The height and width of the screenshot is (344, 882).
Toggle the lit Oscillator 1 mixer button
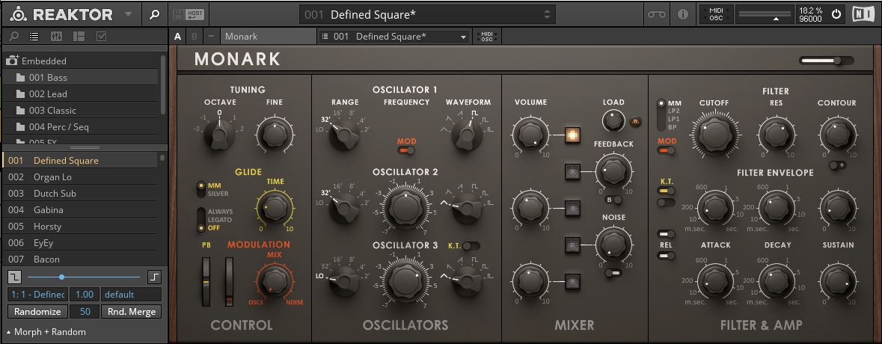[x=572, y=135]
